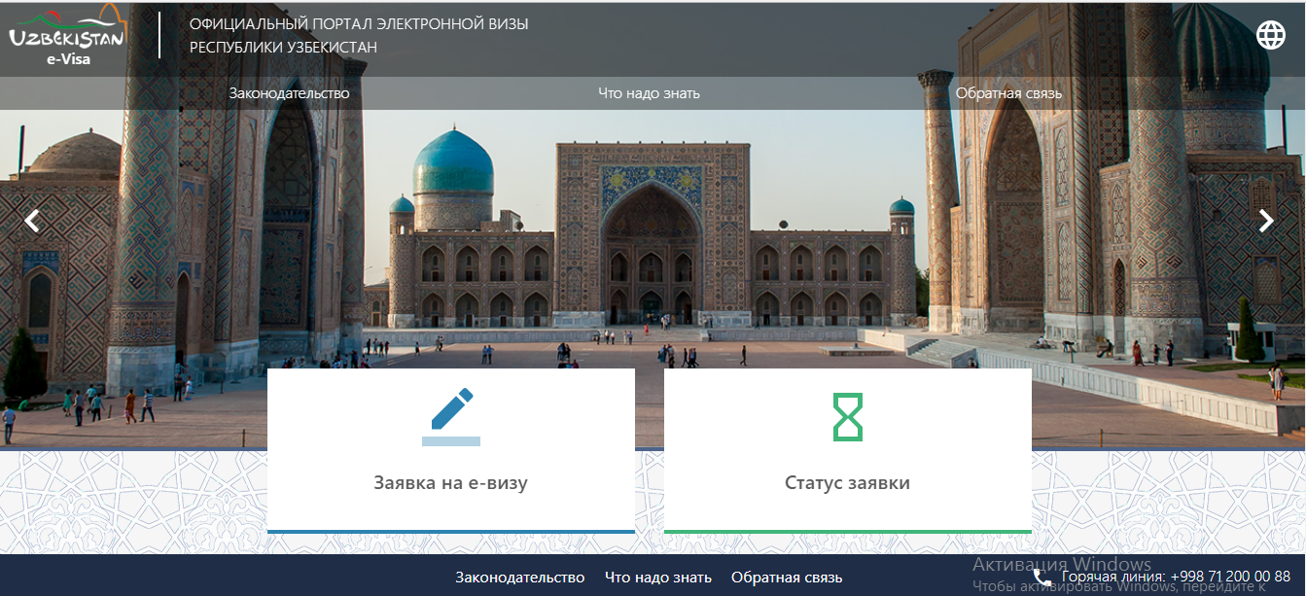Open Что надо знать in the footer
The image size is (1306, 596).
point(657,577)
